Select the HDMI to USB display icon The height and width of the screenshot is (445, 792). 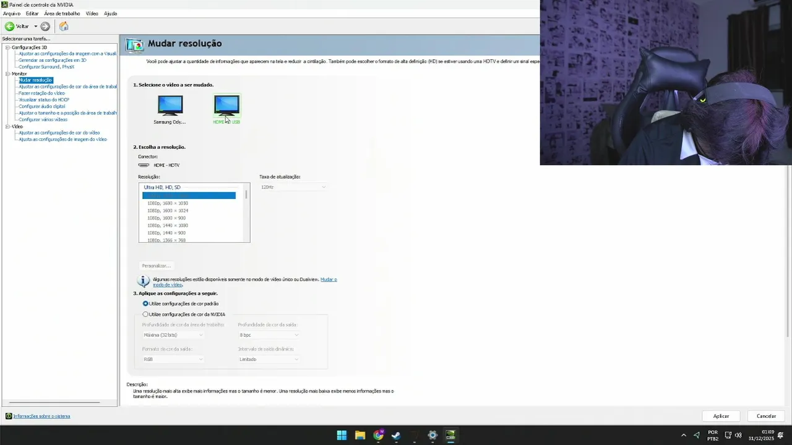point(226,106)
